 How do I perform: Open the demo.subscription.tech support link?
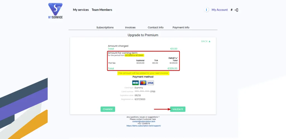coord(144,126)
